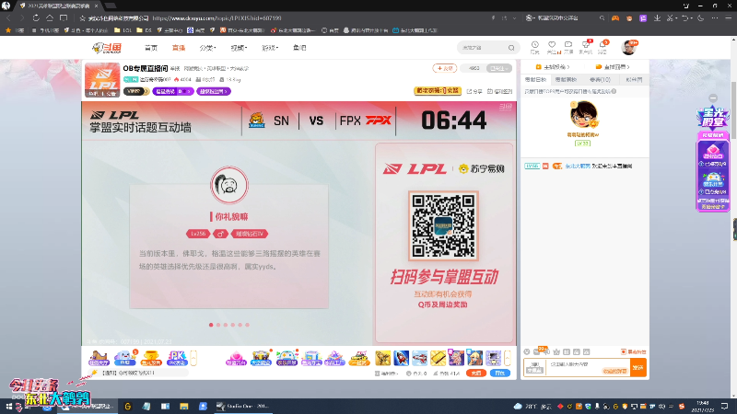Click the blue backpack button under gifts

pyautogui.click(x=500, y=374)
